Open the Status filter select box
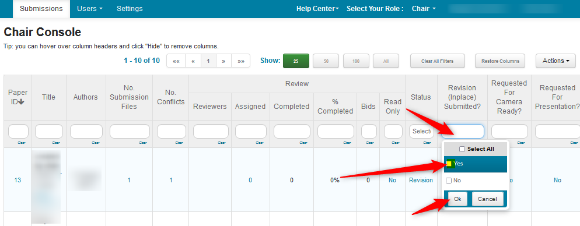 (x=421, y=132)
